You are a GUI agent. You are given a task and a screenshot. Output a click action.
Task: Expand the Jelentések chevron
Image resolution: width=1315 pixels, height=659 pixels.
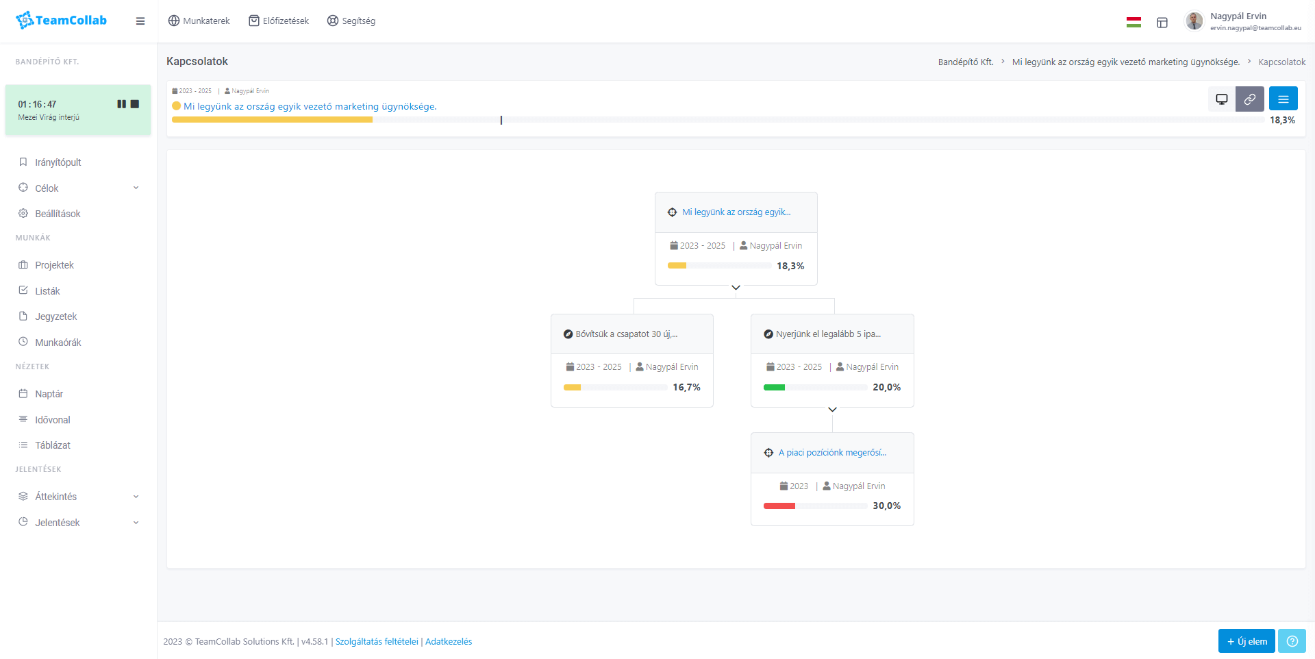[136, 523]
